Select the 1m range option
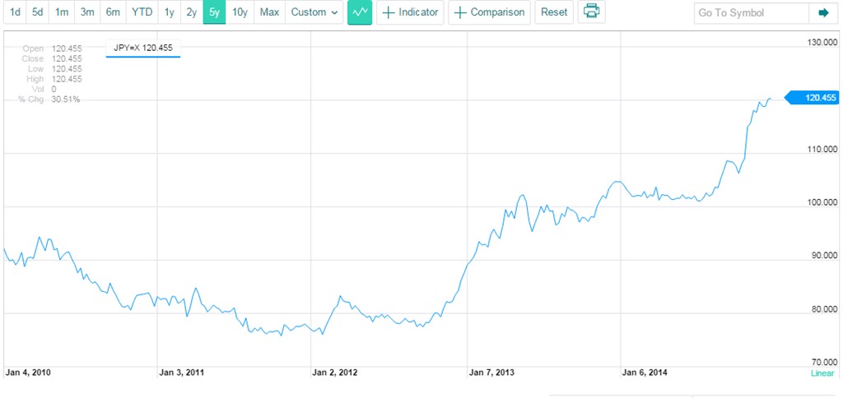 62,12
